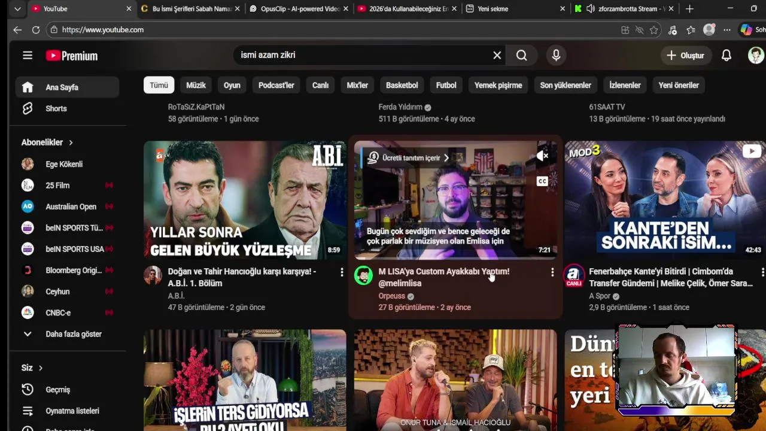Select the Podcast'ler filter chip
The image size is (766, 431).
click(276, 85)
